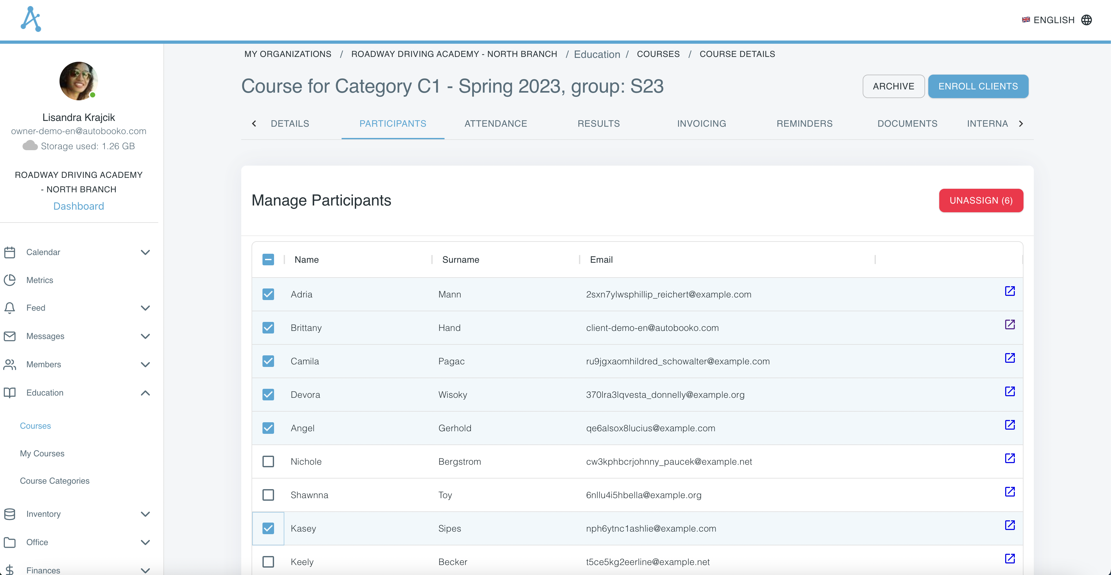Collapse the Education section chevron
Image resolution: width=1111 pixels, height=575 pixels.
[145, 393]
